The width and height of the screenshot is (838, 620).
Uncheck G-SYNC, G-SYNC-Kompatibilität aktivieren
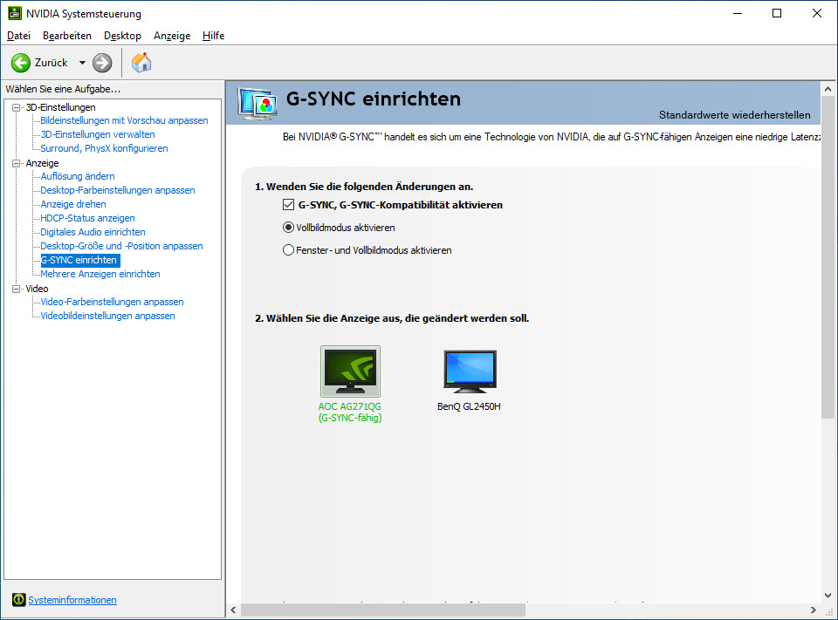[x=287, y=204]
